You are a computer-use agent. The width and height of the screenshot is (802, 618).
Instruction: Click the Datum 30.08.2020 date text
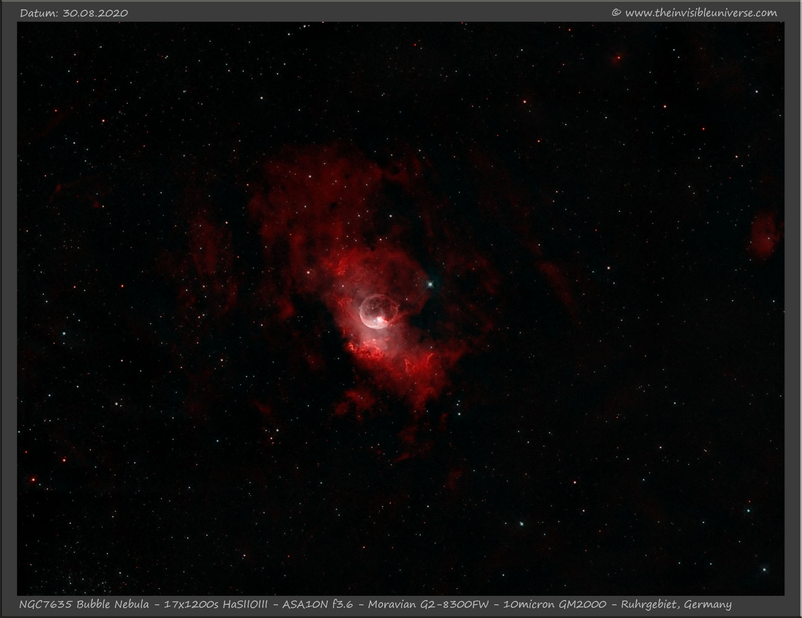point(74,13)
